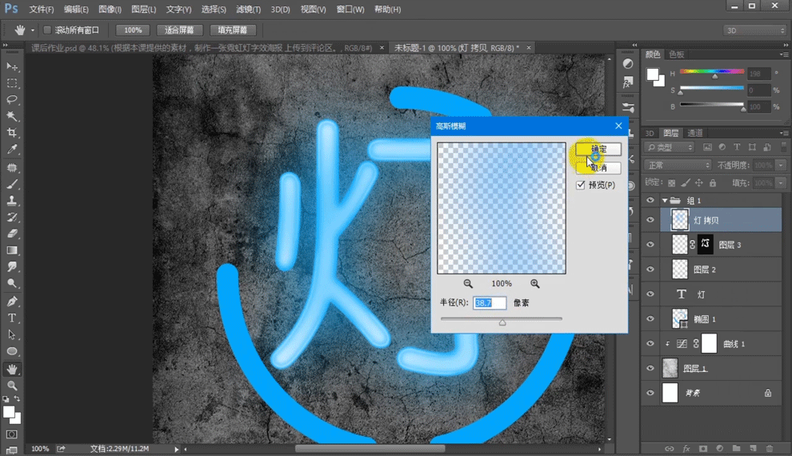Select the Path Selection tool
This screenshot has height=456, width=792.
(12, 335)
